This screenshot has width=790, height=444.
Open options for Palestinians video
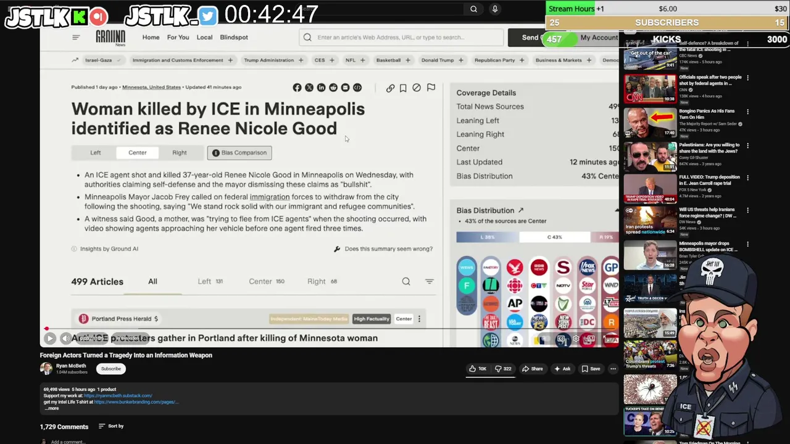coord(747,146)
